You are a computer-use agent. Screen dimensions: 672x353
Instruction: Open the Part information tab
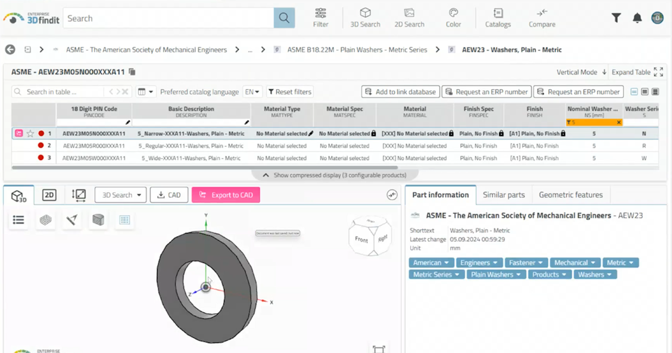pyautogui.click(x=440, y=195)
